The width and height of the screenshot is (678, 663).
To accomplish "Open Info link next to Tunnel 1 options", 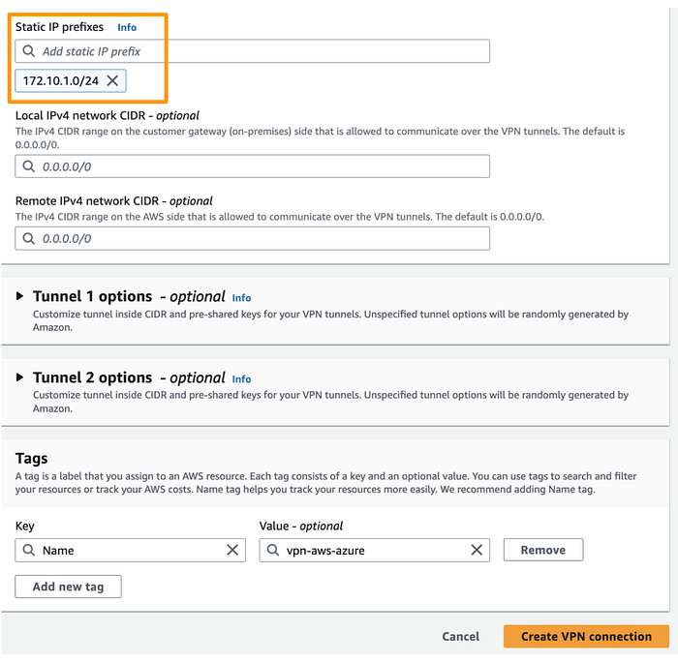I will 241,298.
